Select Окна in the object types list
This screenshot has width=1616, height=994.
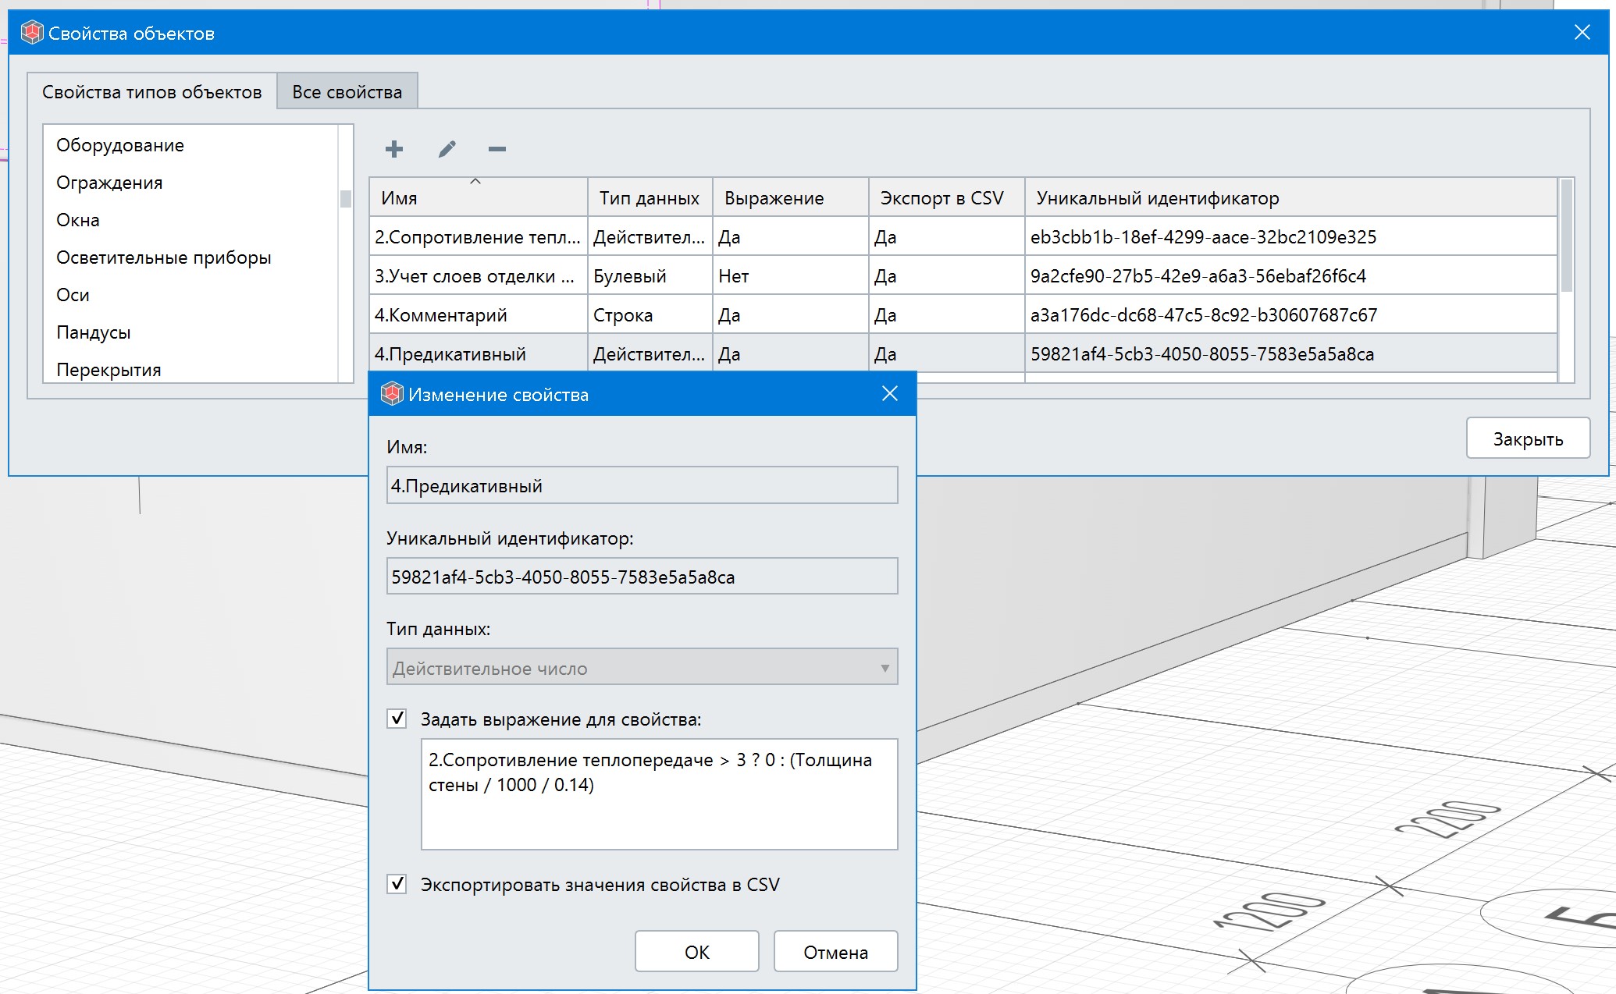click(190, 220)
